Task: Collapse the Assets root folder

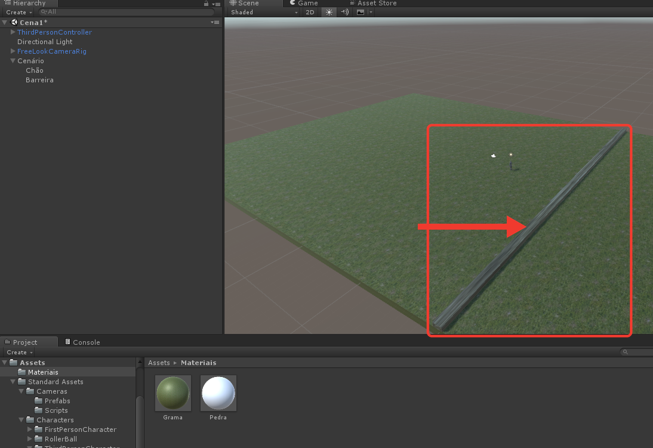Action: click(5, 363)
